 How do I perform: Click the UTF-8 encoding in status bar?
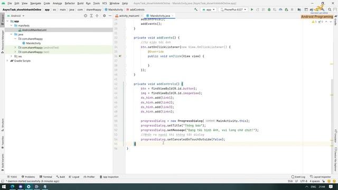tap(304, 181)
